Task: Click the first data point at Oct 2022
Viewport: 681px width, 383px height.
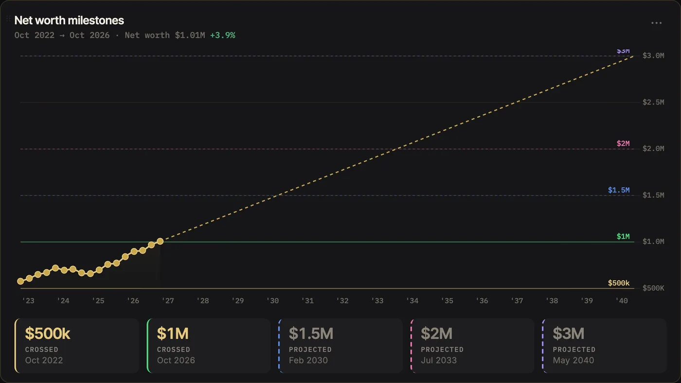Action: click(20, 281)
